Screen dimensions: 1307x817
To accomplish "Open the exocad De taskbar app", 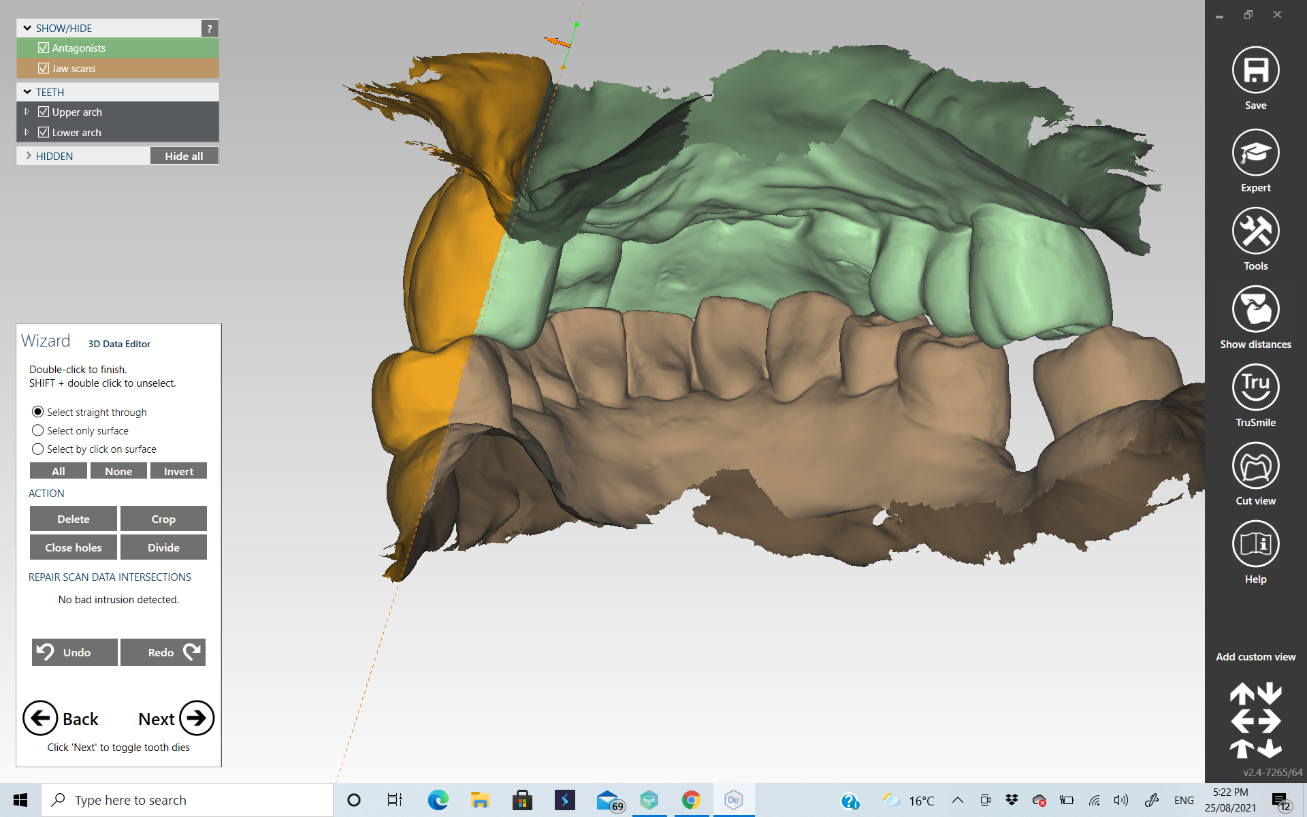I will 733,800.
